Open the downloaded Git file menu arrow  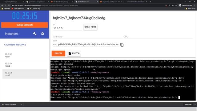click(x=21, y=105)
